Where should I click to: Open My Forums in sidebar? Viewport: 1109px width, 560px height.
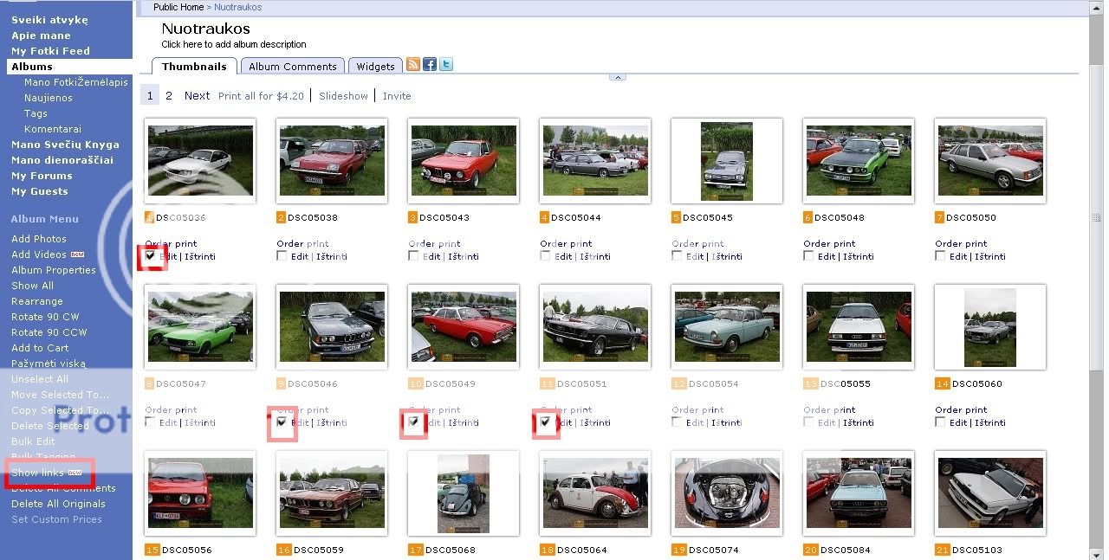pos(42,176)
